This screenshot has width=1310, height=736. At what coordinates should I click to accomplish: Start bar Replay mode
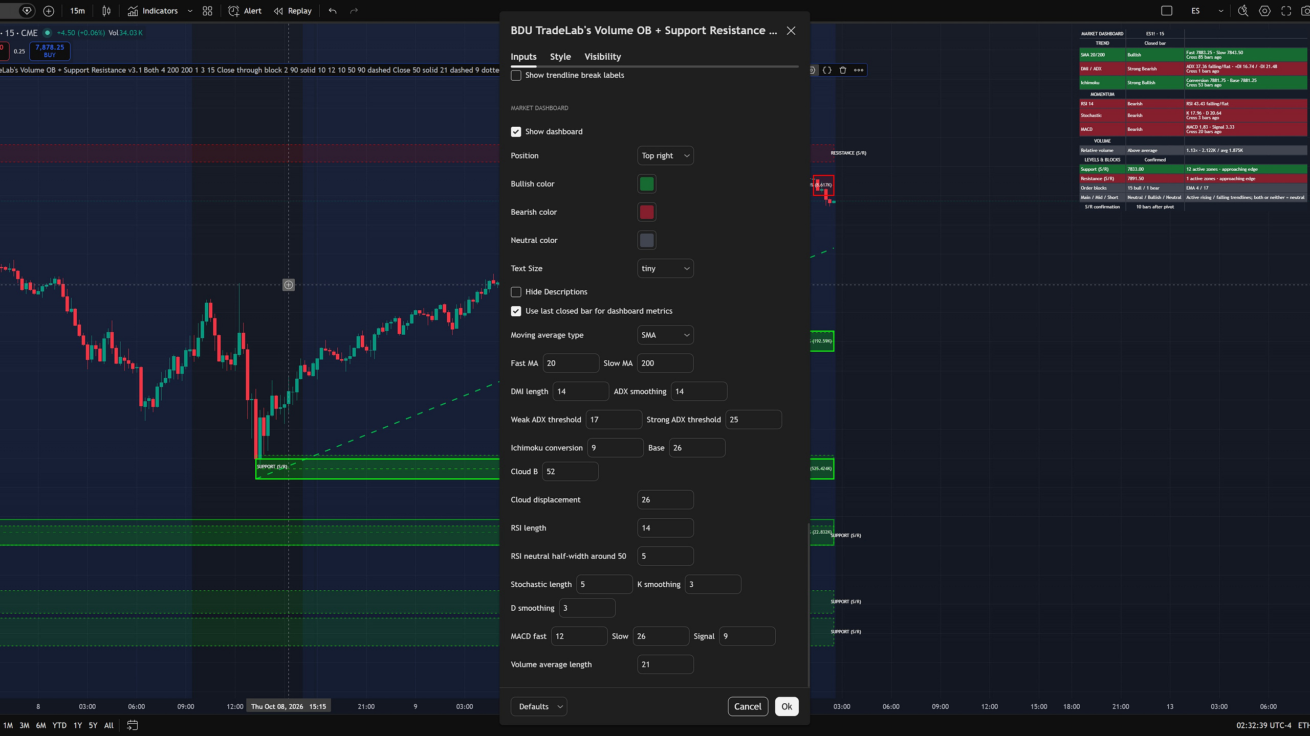[293, 11]
